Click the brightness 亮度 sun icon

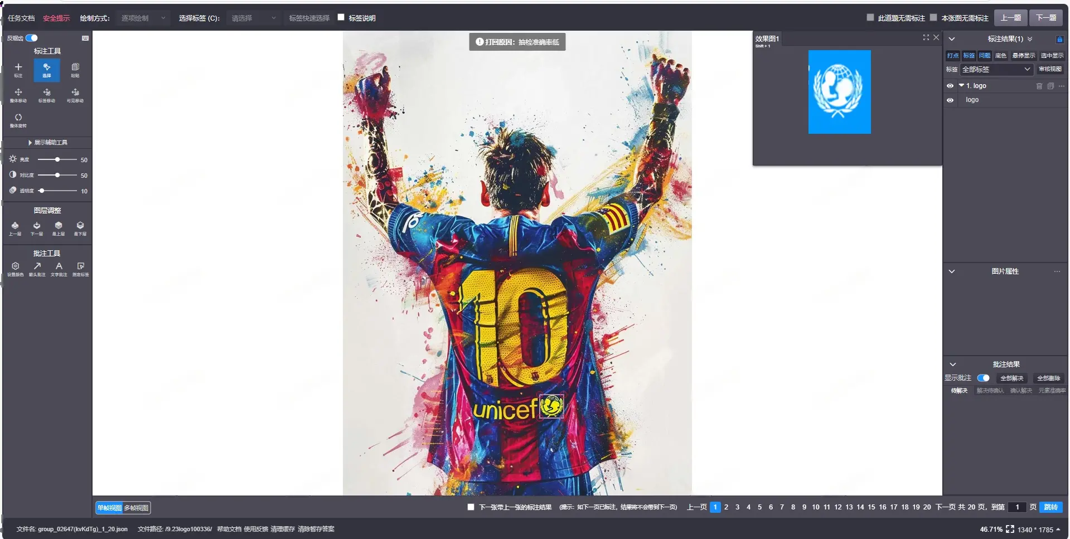pos(13,159)
